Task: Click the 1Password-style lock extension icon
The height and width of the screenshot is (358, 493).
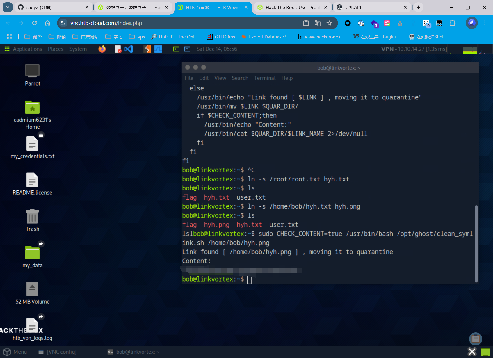Action: point(361,23)
